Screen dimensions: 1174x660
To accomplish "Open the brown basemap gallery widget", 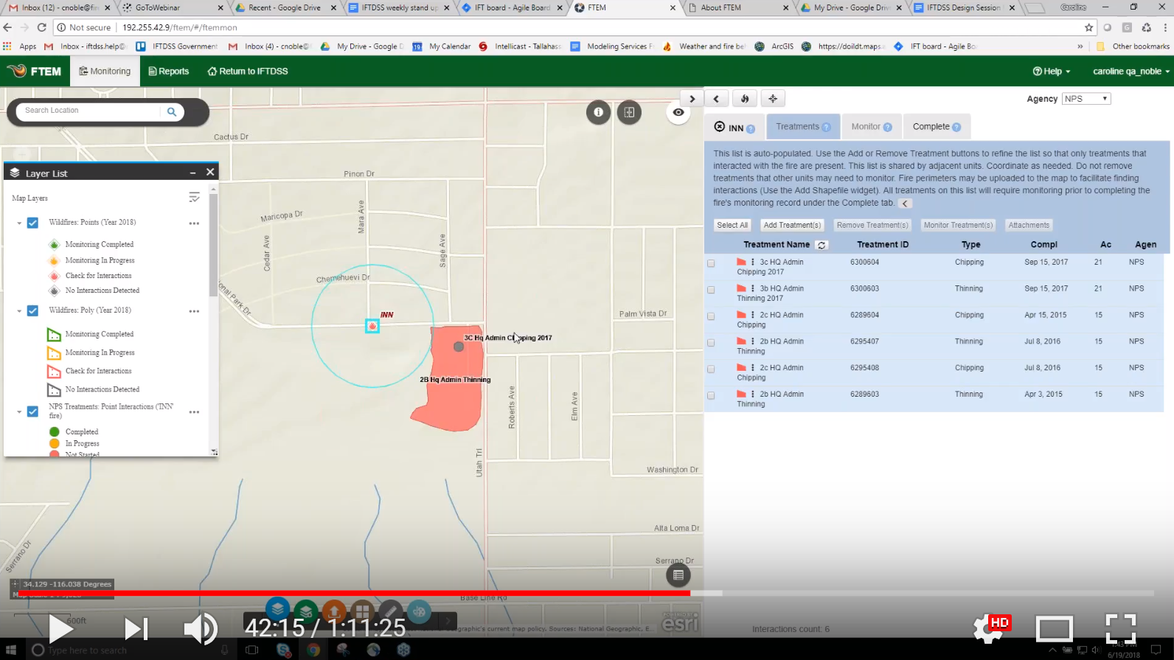I will [x=362, y=611].
